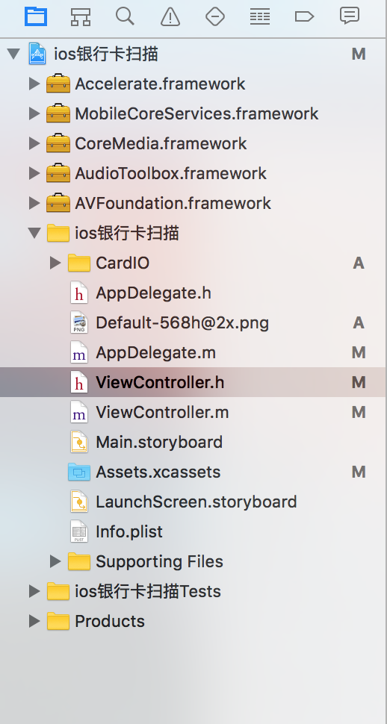
Task: Show the Issue navigator warning icon
Action: coord(170,16)
